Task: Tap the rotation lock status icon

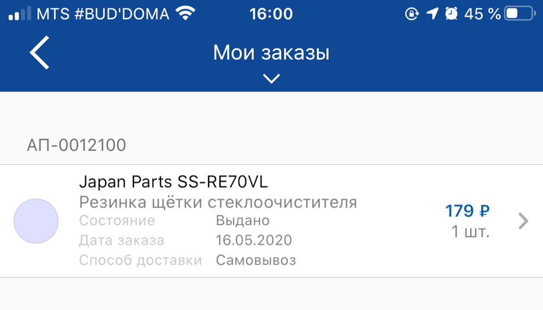Action: pyautogui.click(x=412, y=14)
